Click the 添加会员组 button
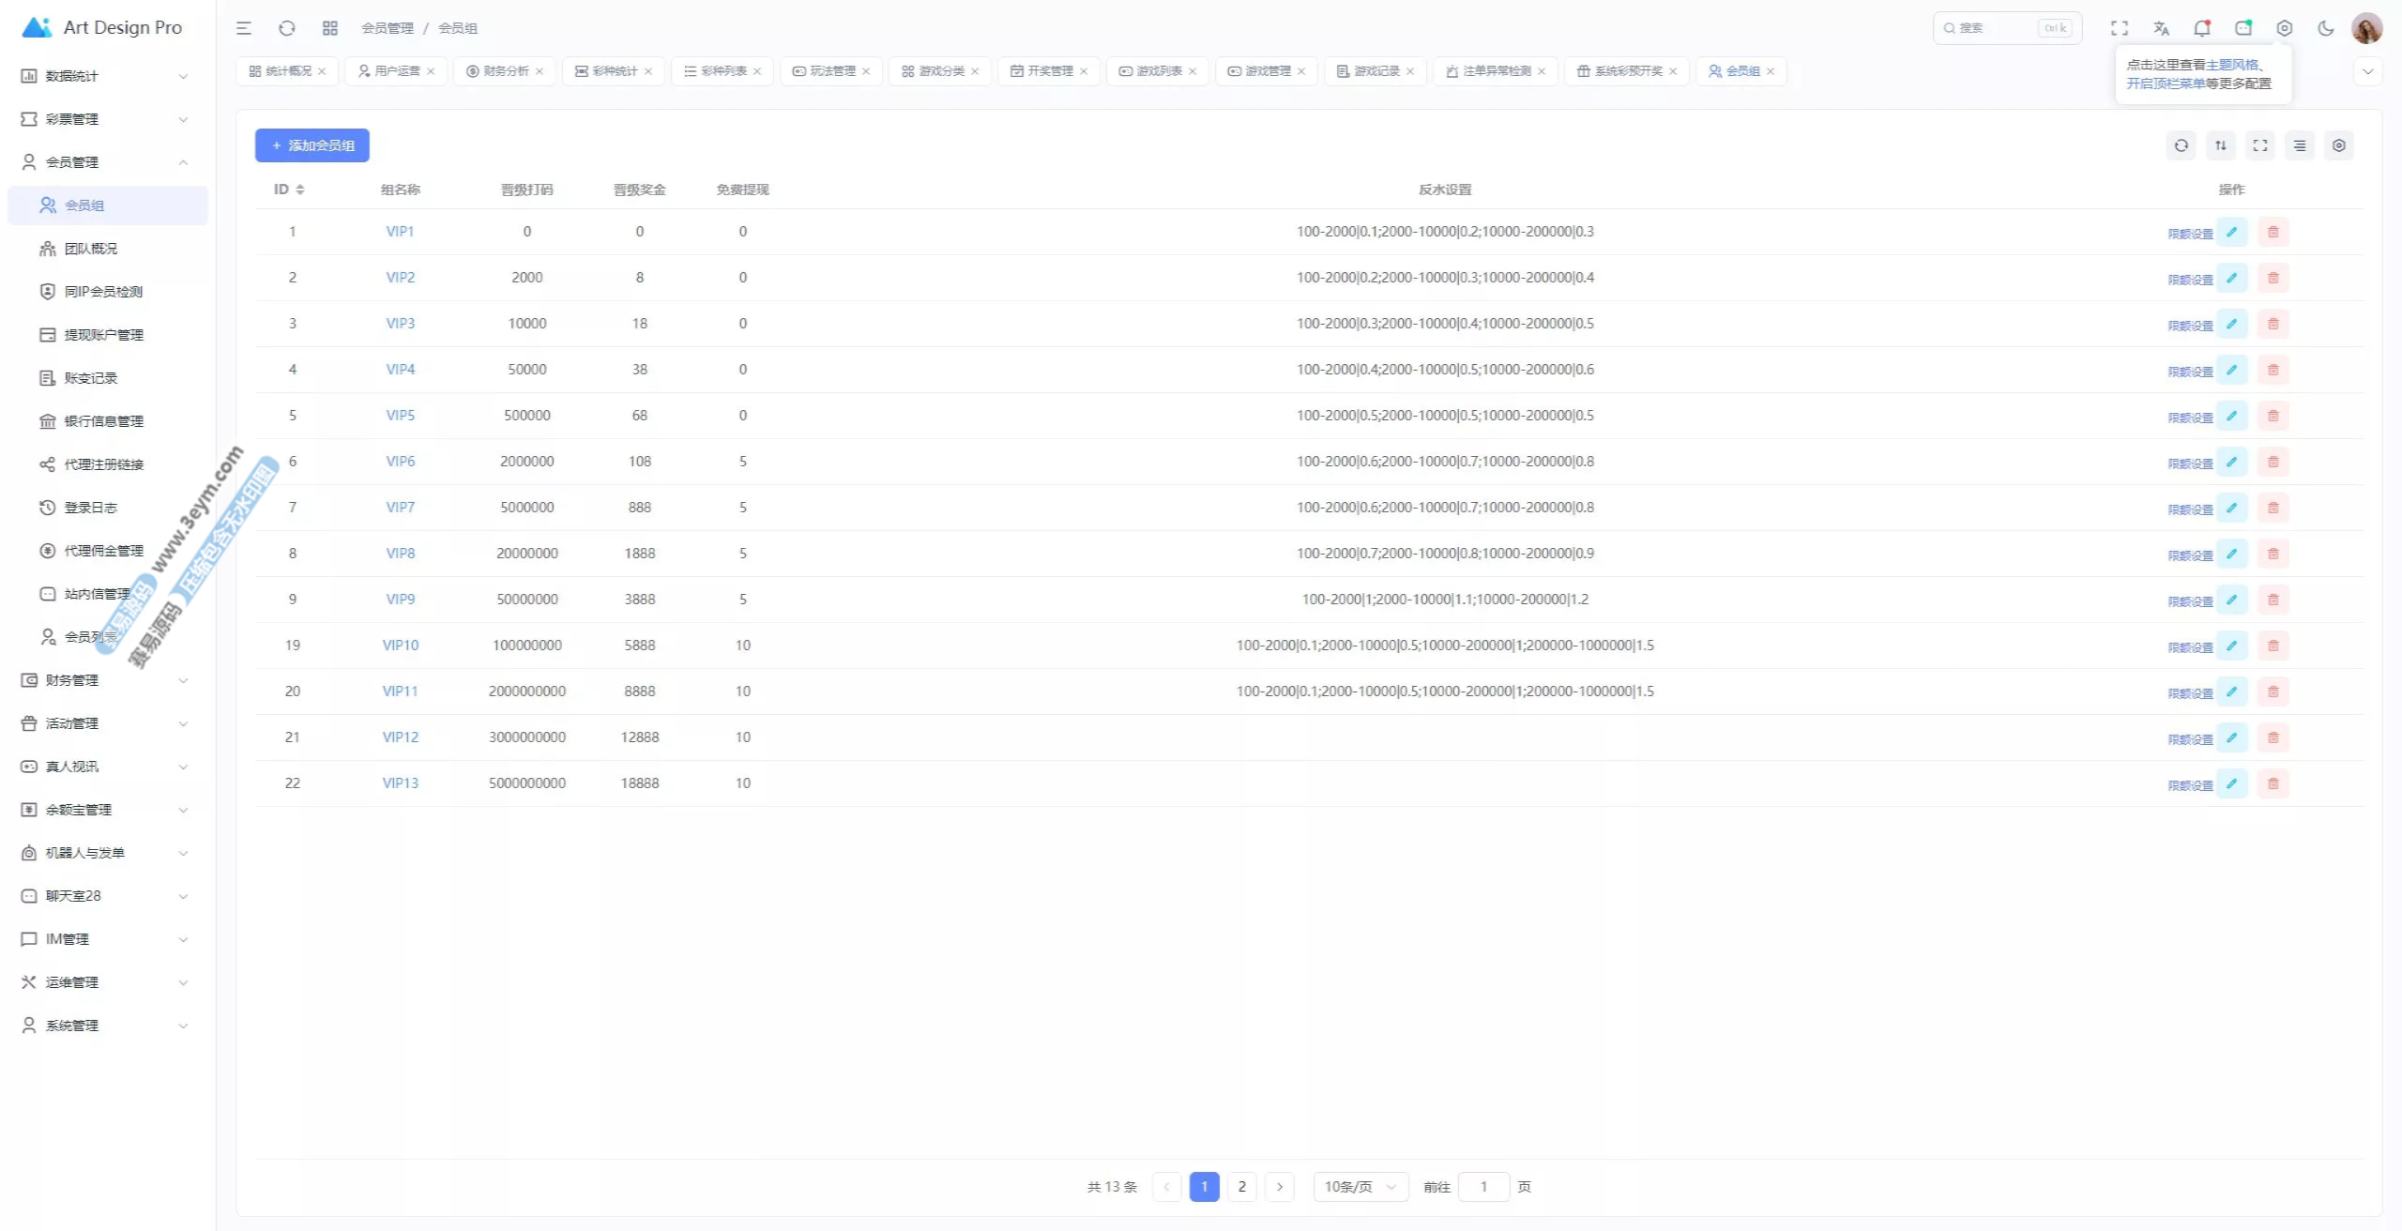Viewport: 2402px width, 1231px height. (312, 145)
